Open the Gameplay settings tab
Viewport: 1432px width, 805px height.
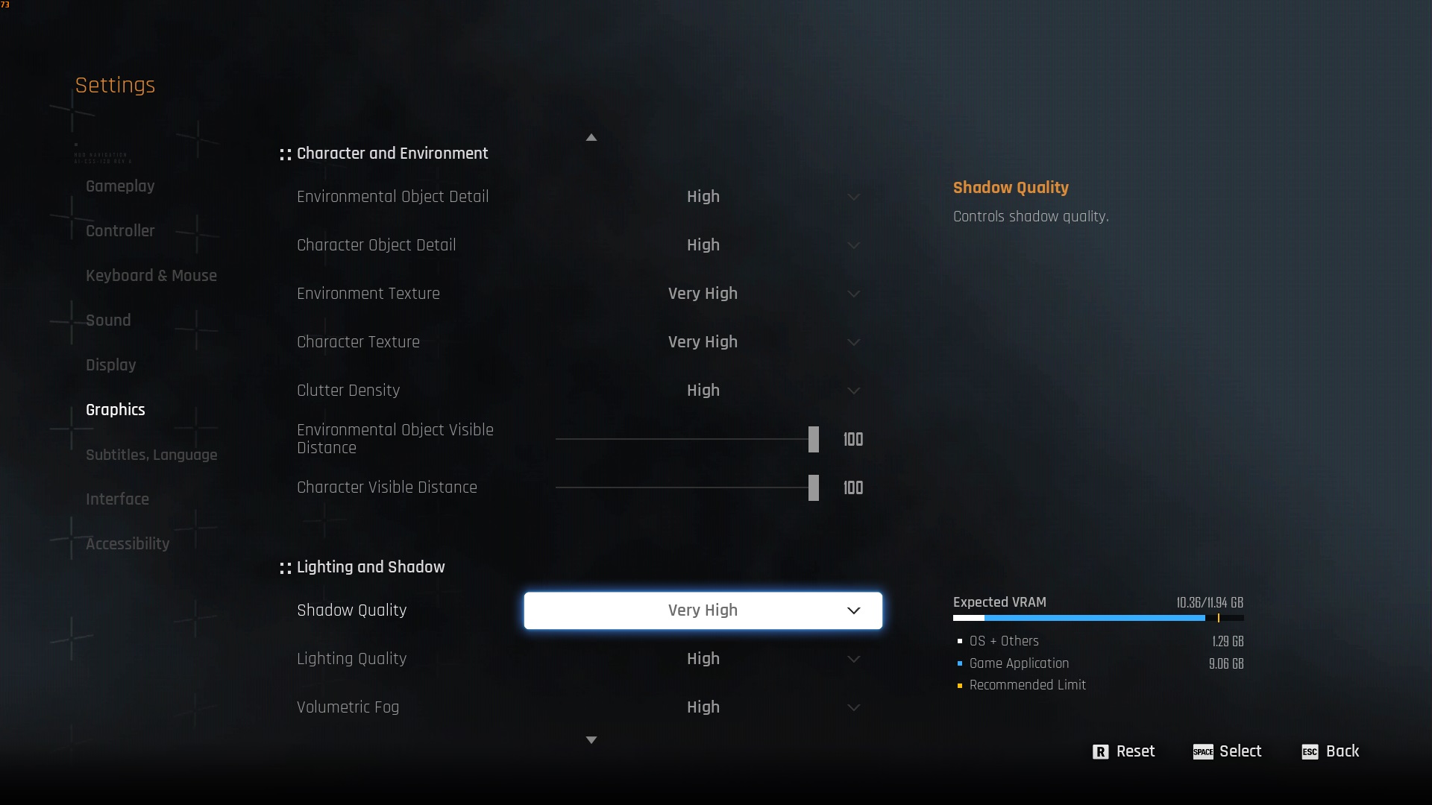[120, 186]
